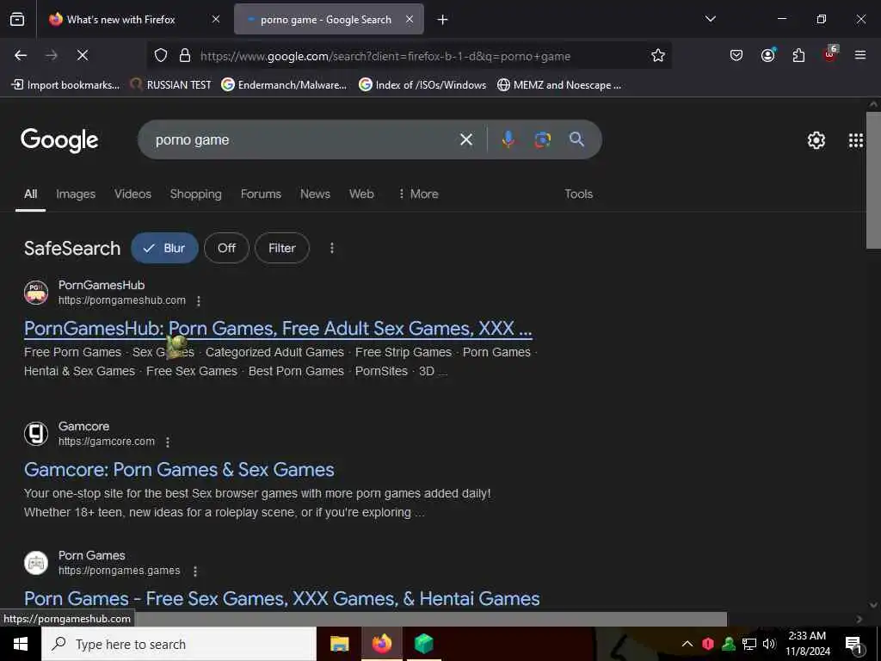Open RUSSIAN TEST bookmark
Viewport: 881px width, 661px height.
pyautogui.click(x=171, y=85)
